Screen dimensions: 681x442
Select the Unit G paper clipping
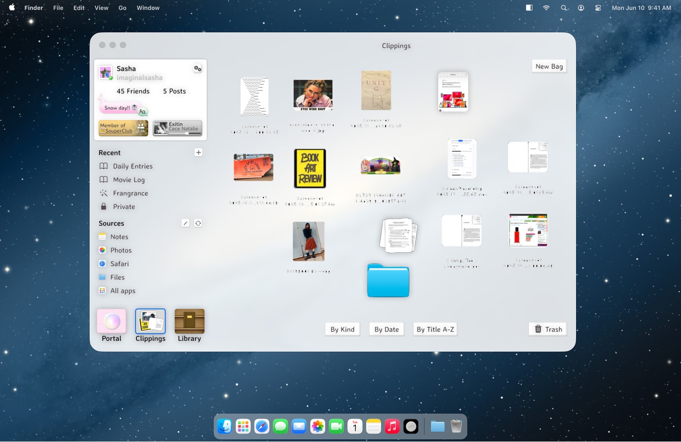pos(376,90)
